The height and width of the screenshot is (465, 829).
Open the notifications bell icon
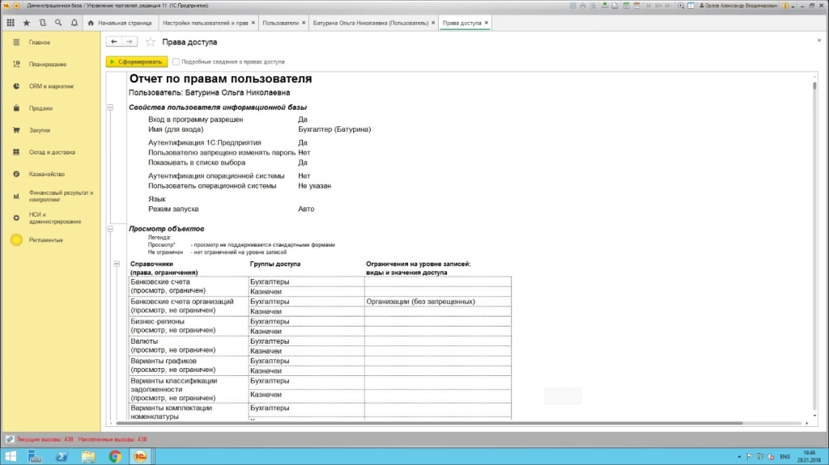pos(74,23)
